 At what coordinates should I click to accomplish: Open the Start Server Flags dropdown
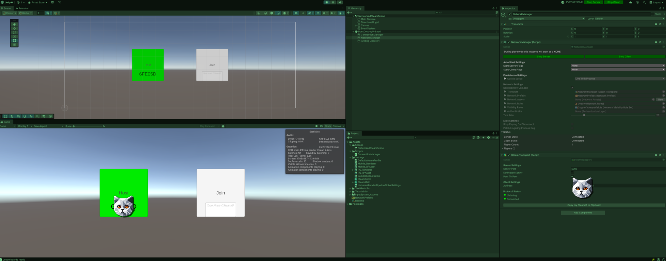pyautogui.click(x=617, y=66)
